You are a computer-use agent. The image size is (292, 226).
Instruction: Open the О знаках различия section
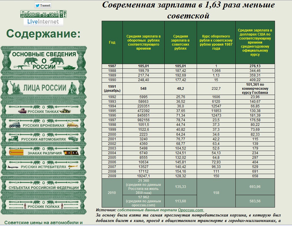(x=44, y=151)
